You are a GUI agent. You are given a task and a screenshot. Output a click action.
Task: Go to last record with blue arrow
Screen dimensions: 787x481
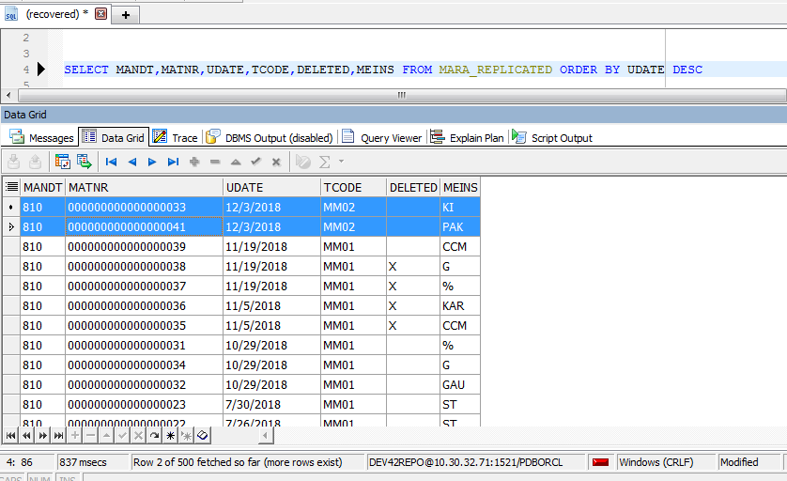click(x=173, y=162)
